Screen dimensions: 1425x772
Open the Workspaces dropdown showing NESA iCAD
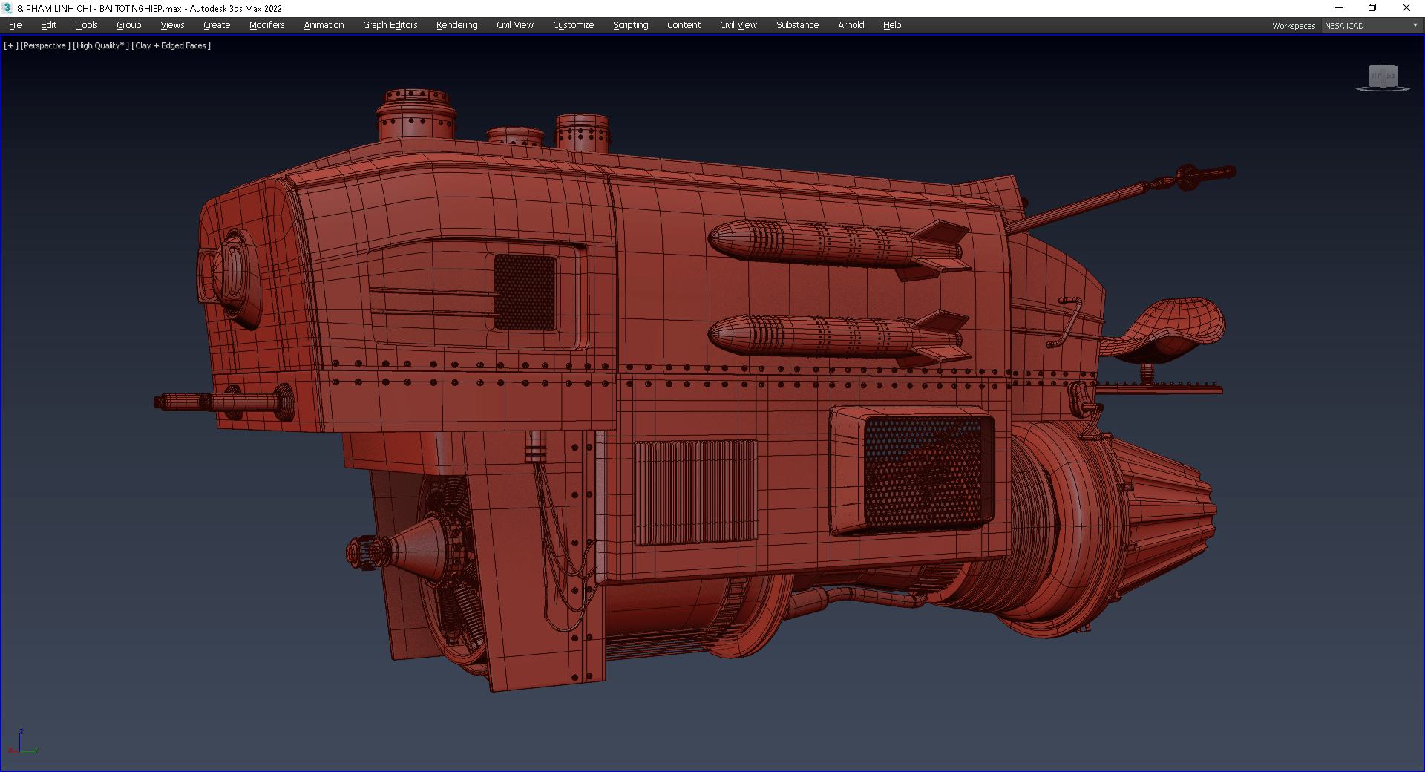coord(1370,26)
